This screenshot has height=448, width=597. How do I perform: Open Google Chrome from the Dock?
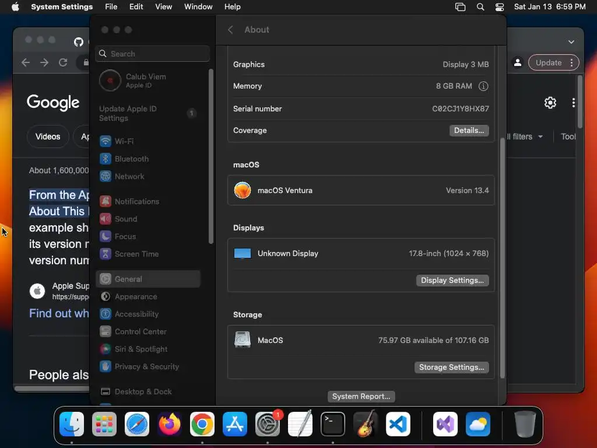pyautogui.click(x=202, y=424)
